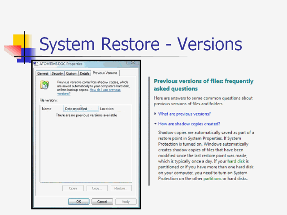Select the Previous Versions tab
287x215 pixels.
105,73
